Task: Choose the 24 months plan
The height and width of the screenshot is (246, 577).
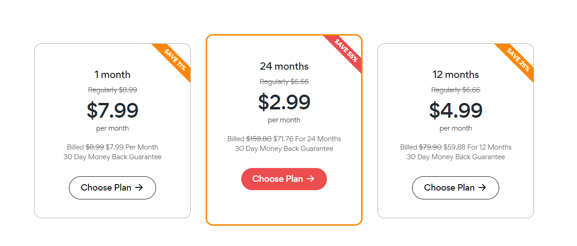Action: click(x=284, y=179)
